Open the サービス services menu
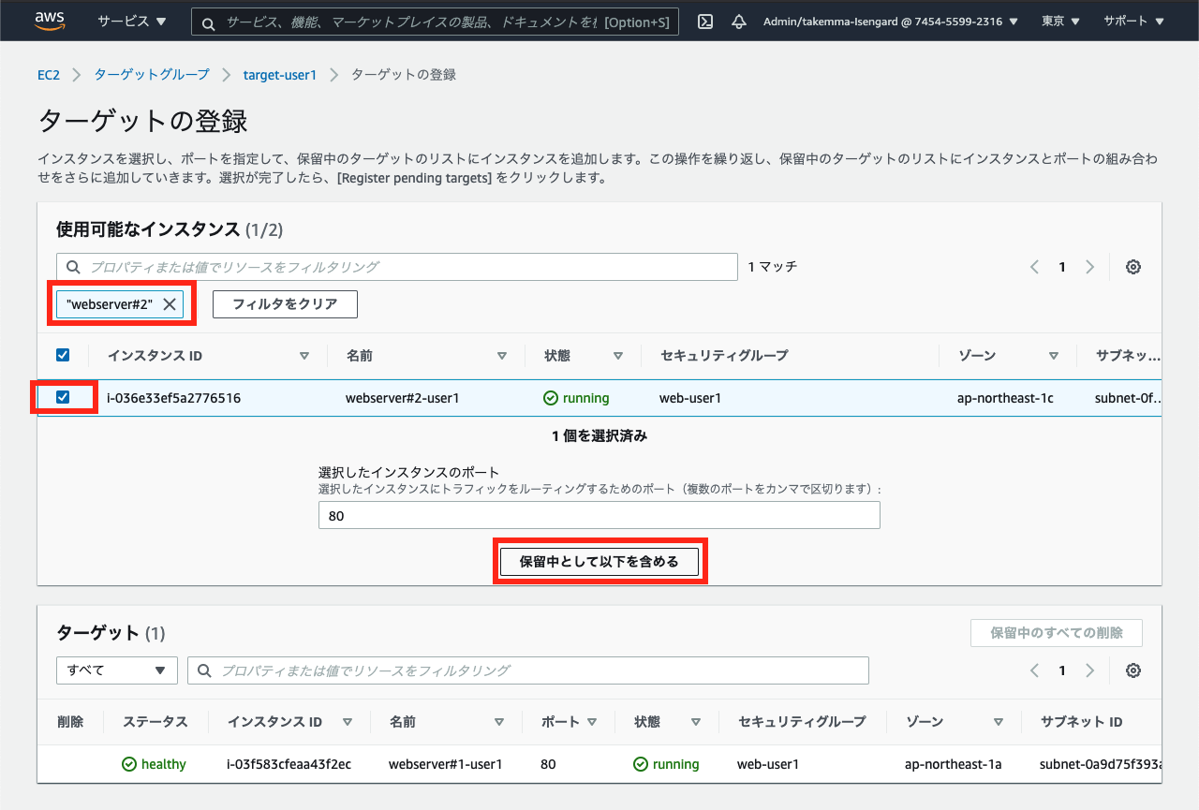Viewport: 1199px width, 810px height. [132, 21]
